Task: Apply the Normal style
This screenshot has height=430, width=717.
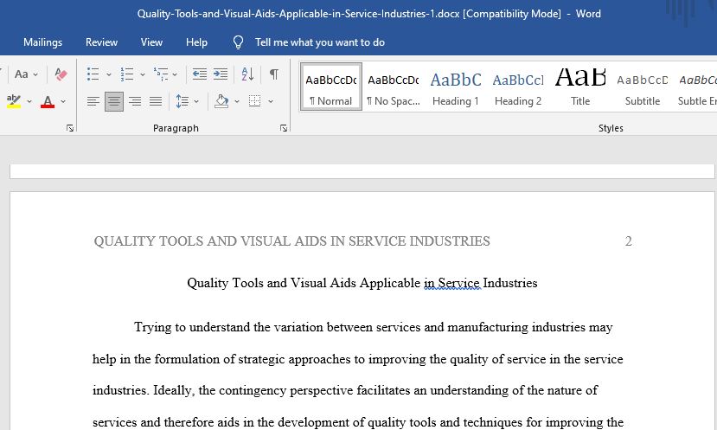Action: pos(331,87)
